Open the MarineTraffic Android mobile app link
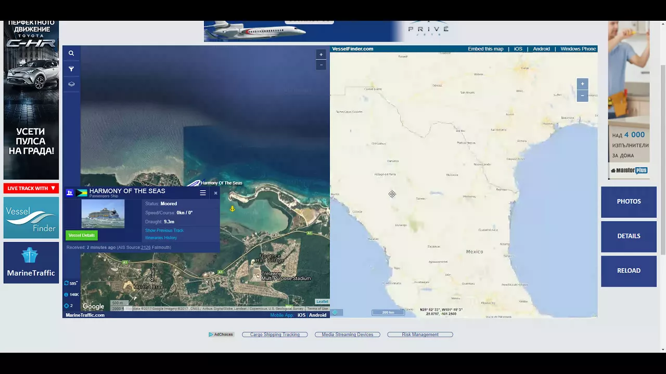The image size is (666, 374). 318,315
